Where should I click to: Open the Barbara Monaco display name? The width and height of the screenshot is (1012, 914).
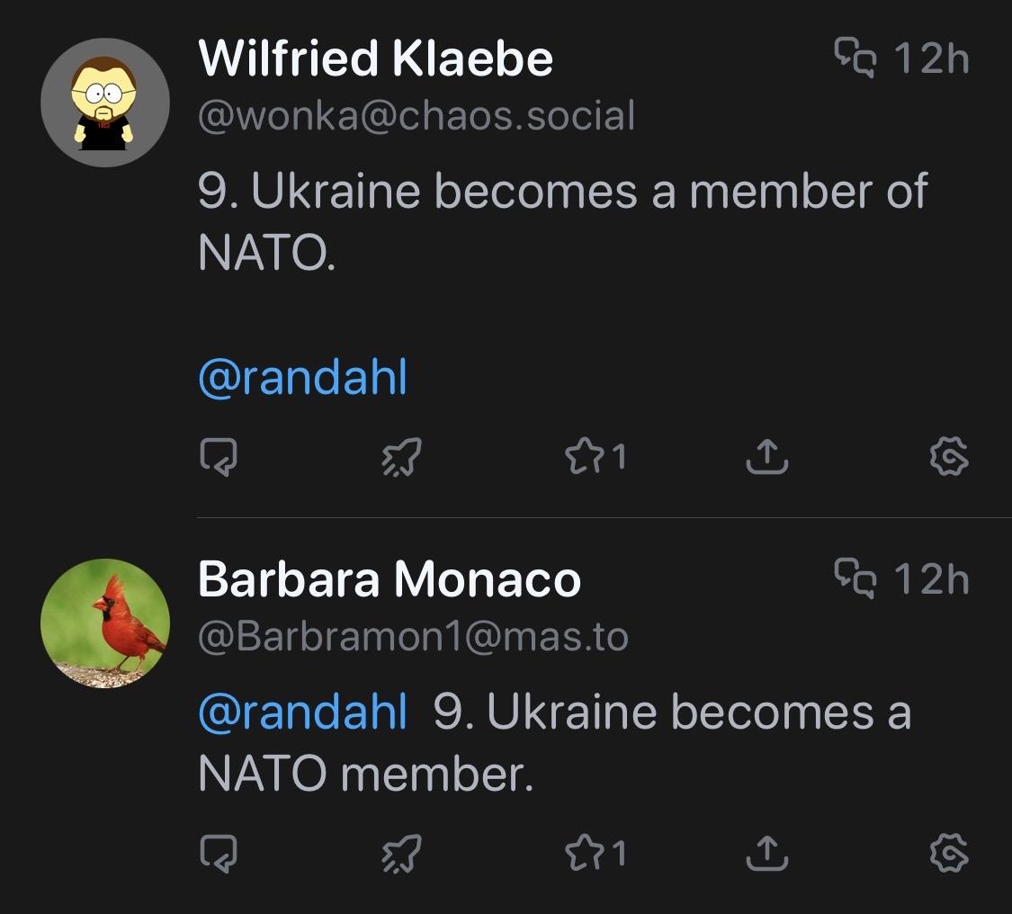(389, 579)
